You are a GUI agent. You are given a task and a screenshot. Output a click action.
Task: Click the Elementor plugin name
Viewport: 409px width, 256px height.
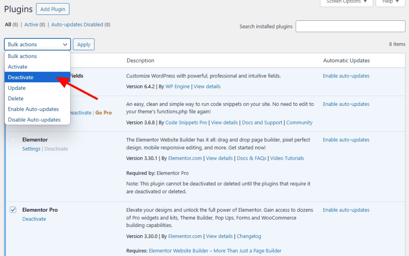click(35, 140)
